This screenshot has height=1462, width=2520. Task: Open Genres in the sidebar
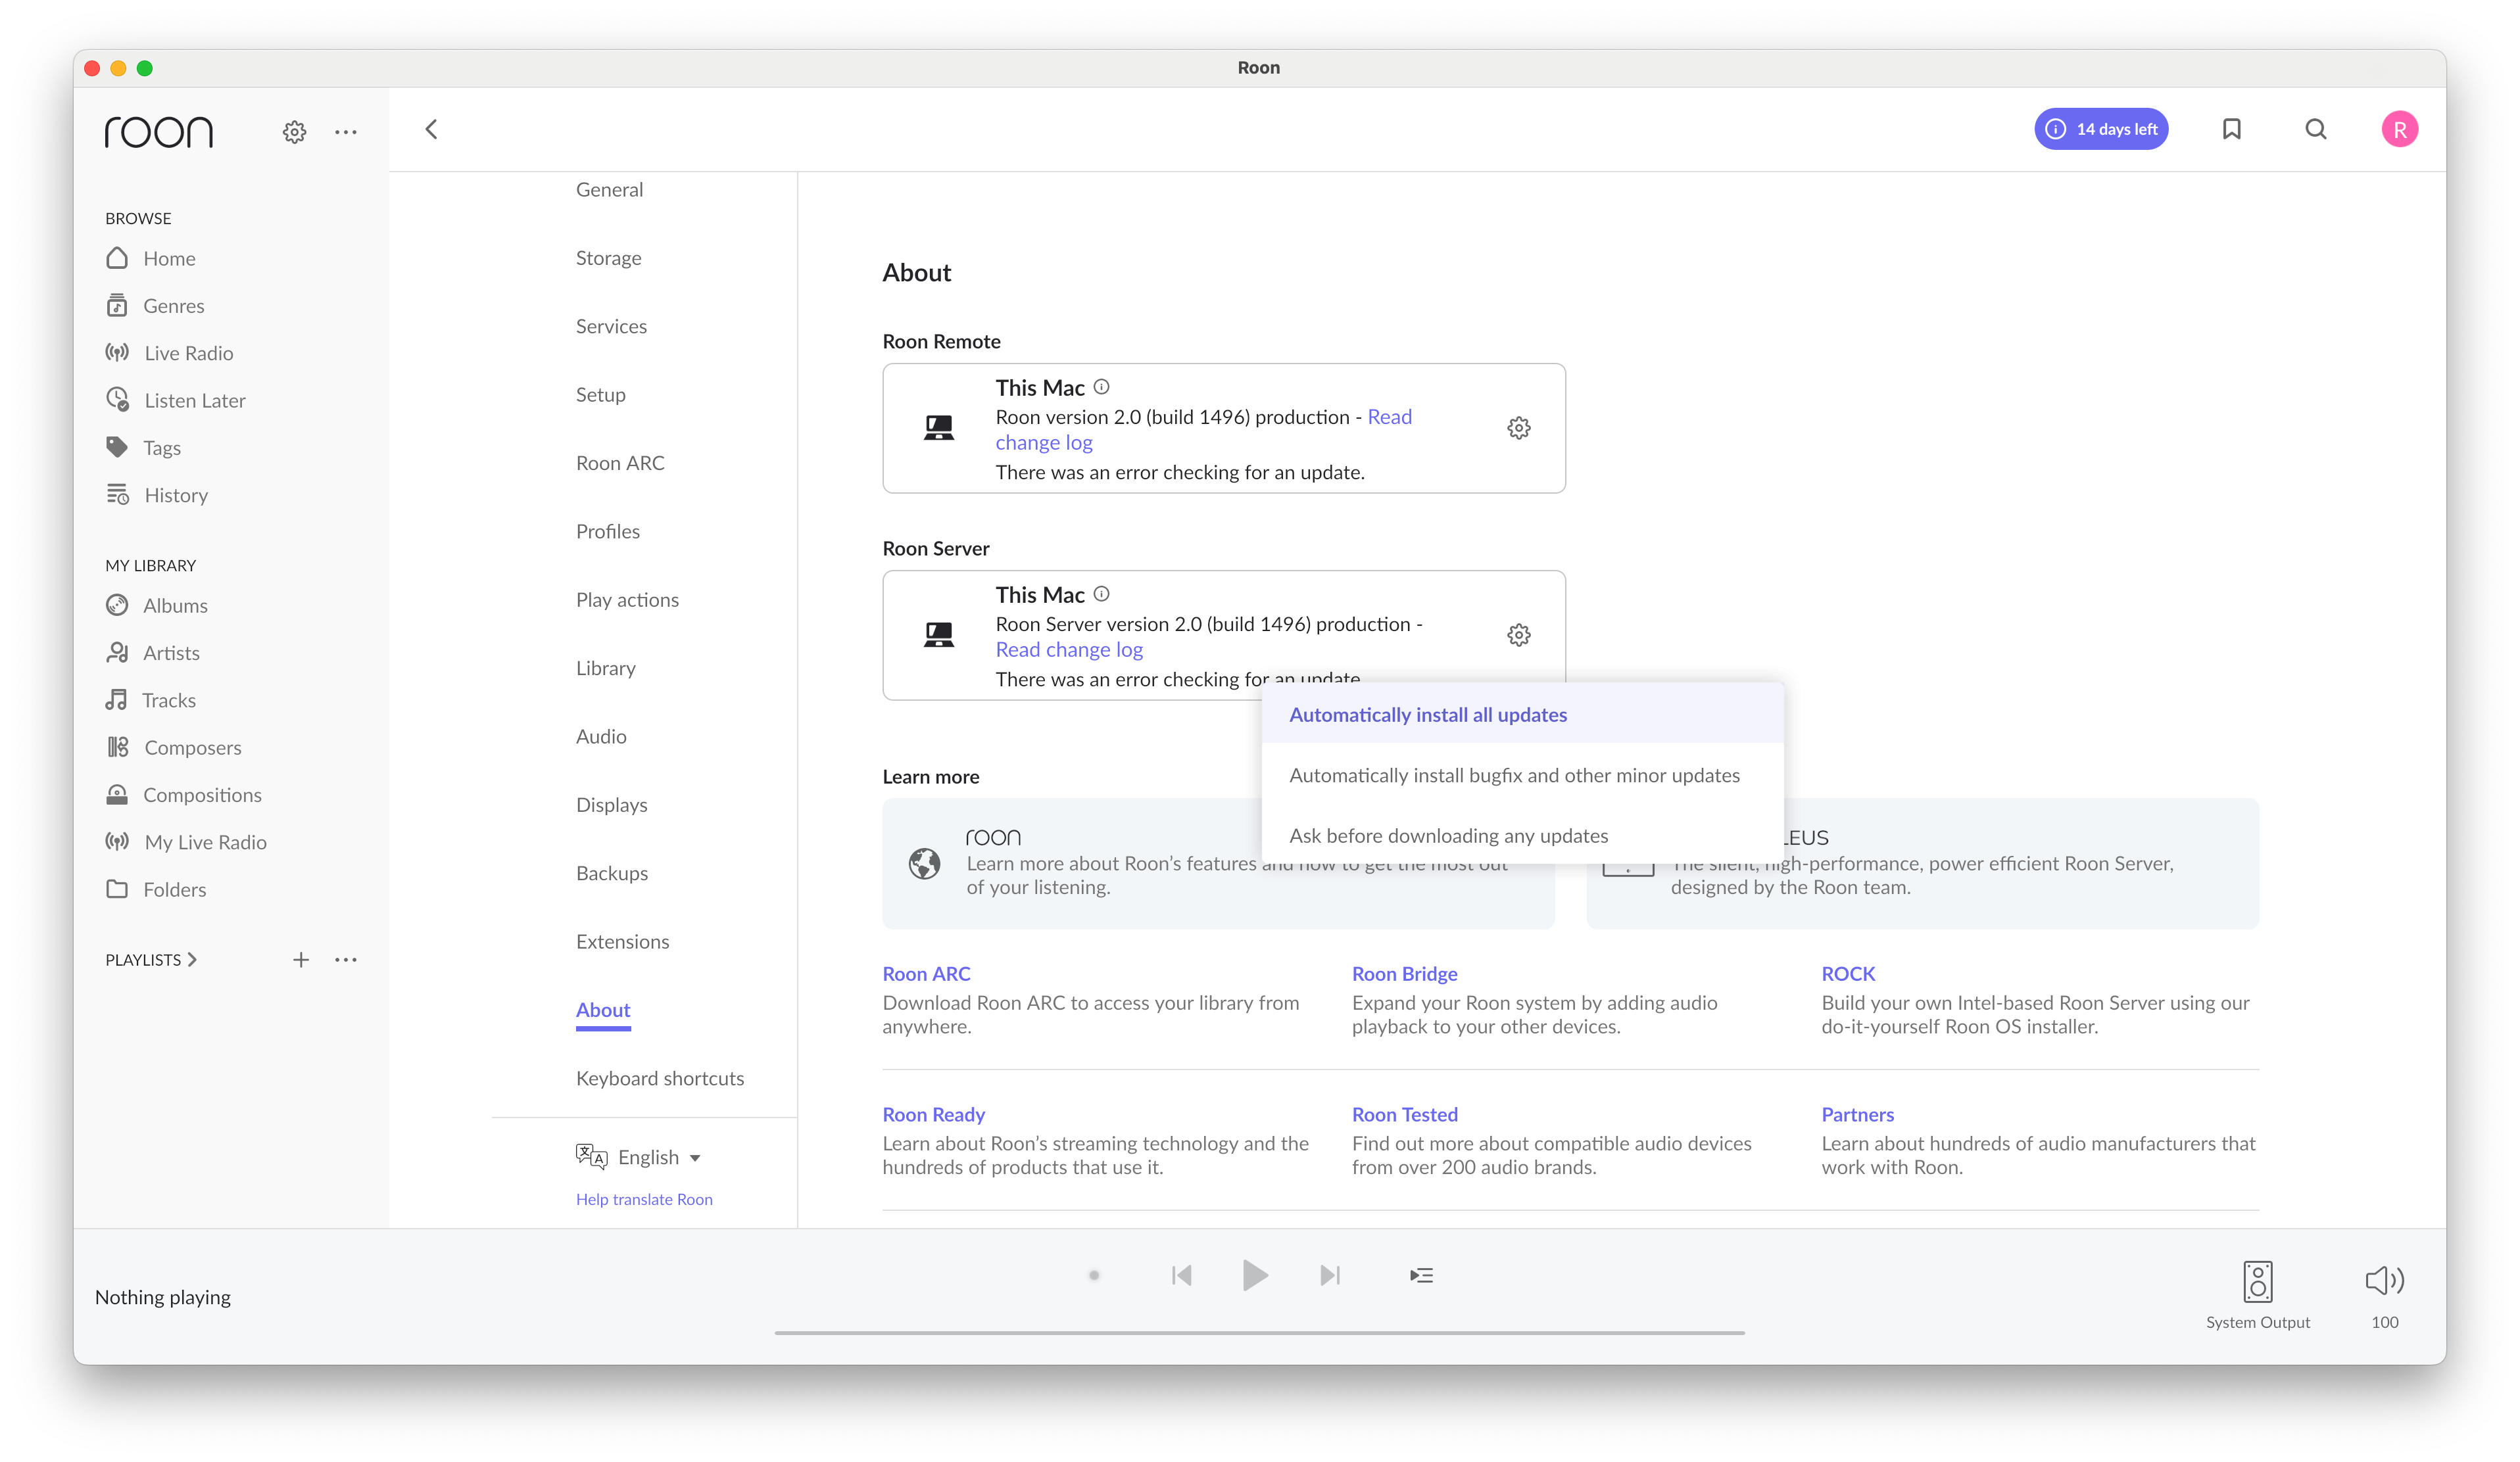click(155, 306)
